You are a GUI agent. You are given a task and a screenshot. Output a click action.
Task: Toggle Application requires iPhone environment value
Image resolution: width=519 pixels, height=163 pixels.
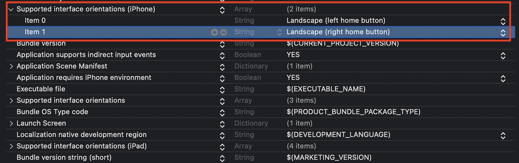point(503,78)
